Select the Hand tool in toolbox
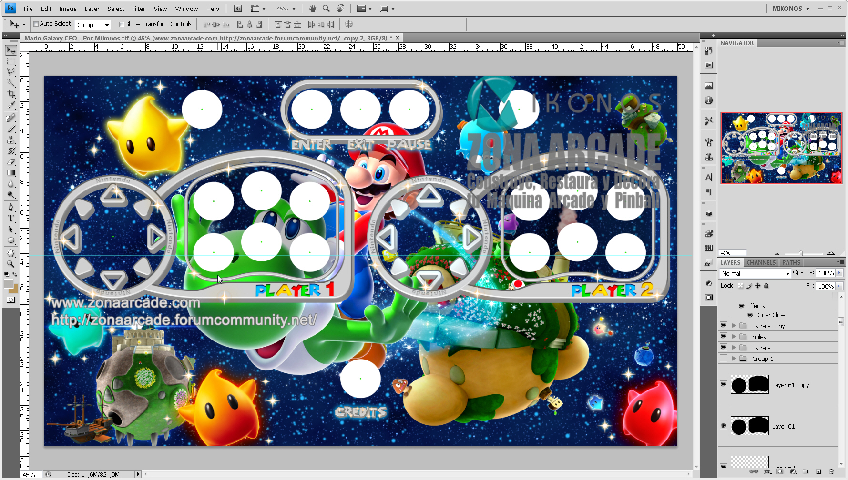 (x=11, y=253)
